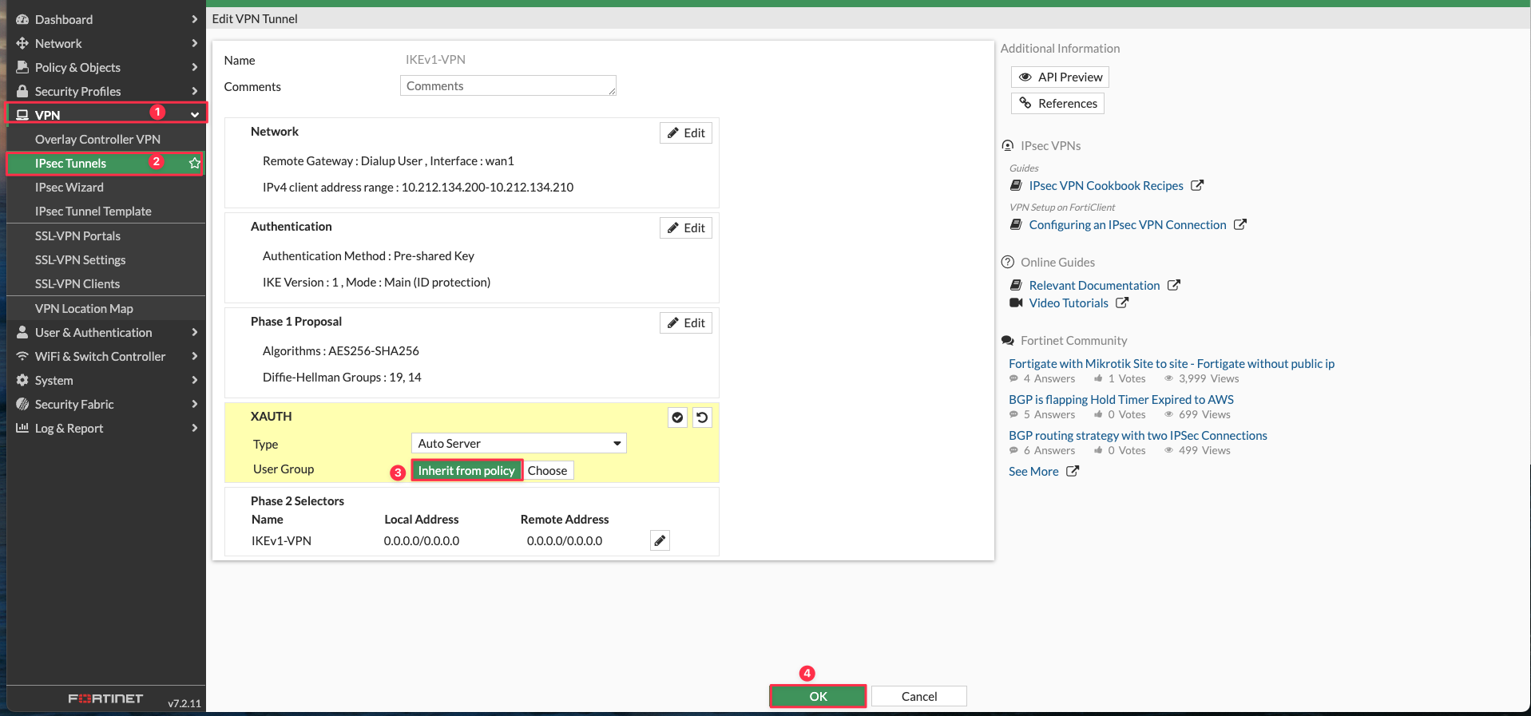Screen dimensions: 1531x716
Task: Expand the System menu chevron
Action: (x=194, y=380)
